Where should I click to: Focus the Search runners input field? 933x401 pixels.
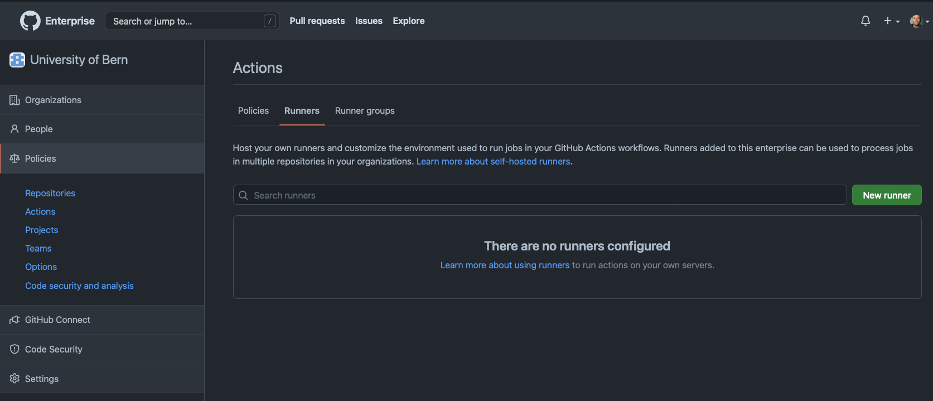[x=540, y=195]
